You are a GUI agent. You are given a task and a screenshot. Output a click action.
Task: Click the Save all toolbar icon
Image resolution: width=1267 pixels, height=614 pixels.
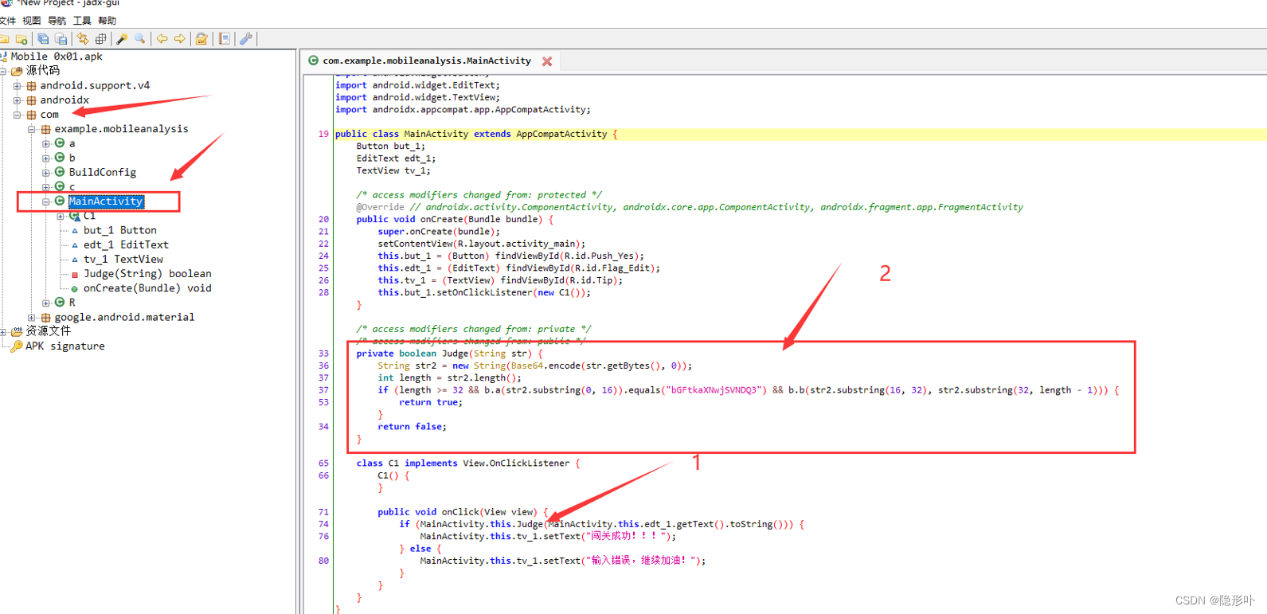pos(43,39)
